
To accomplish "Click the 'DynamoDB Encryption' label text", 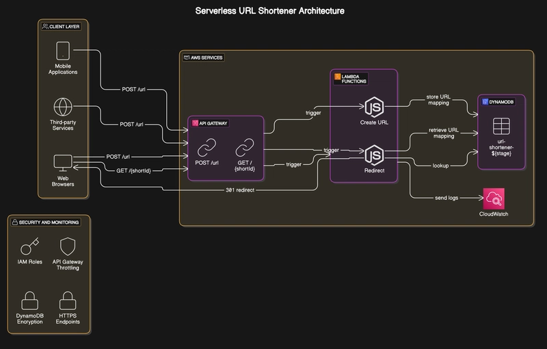I will [x=29, y=319].
